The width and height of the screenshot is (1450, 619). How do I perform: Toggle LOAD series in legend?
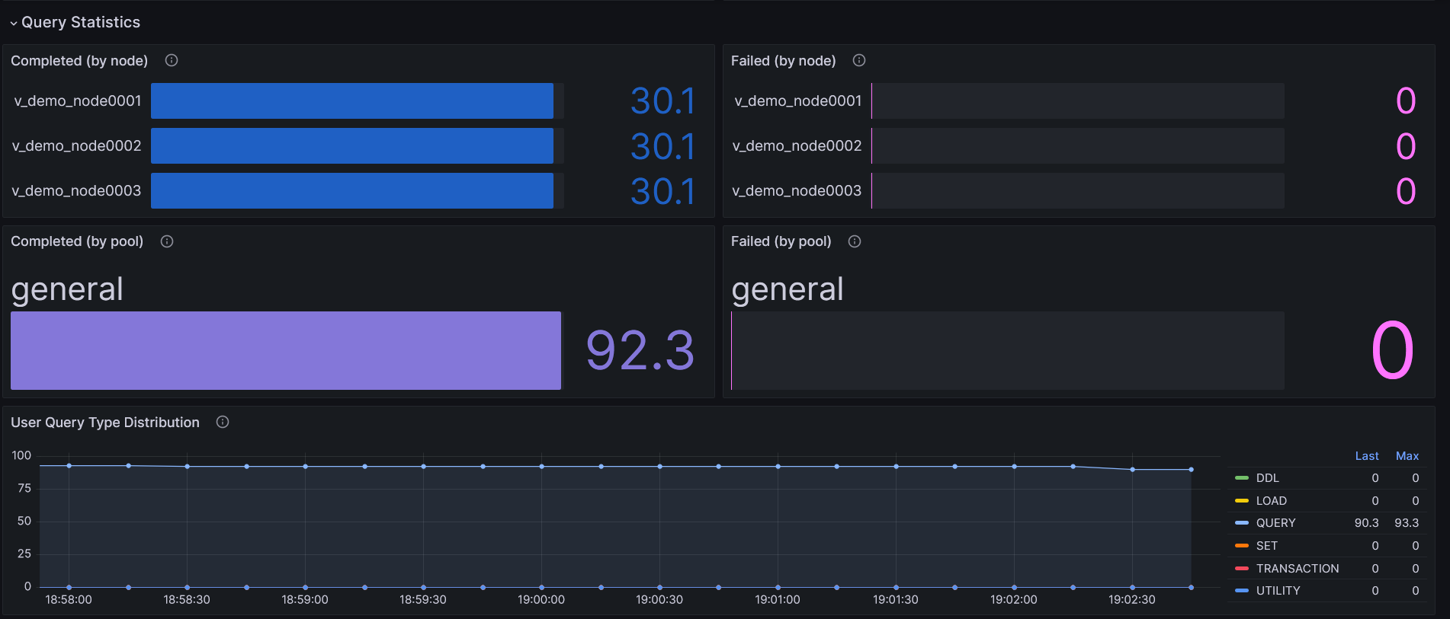point(1271,501)
